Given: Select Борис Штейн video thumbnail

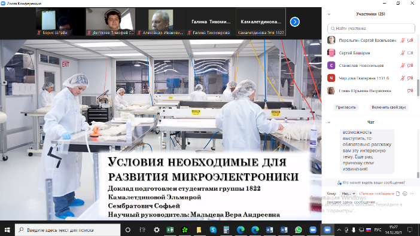Looking at the screenshot, I should pos(60,22).
